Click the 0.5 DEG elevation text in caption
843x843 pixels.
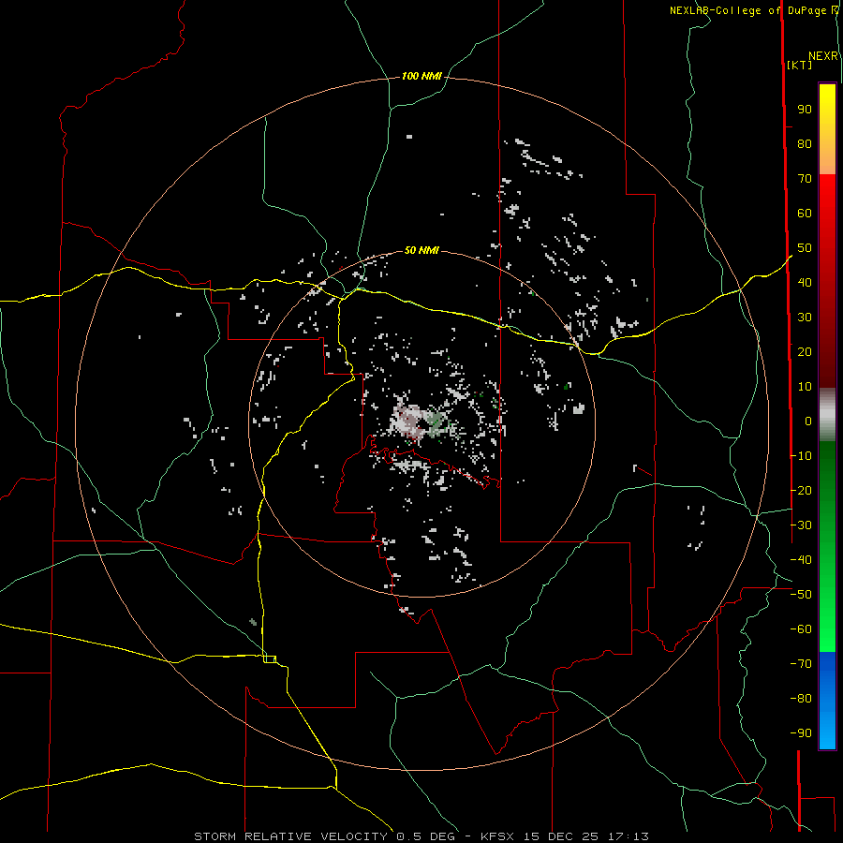(x=425, y=836)
